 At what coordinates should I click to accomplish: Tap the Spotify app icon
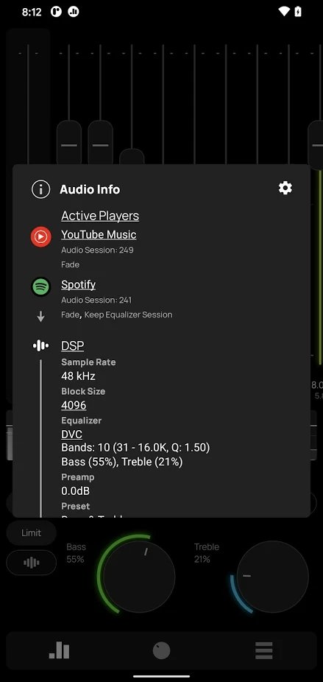tap(41, 286)
